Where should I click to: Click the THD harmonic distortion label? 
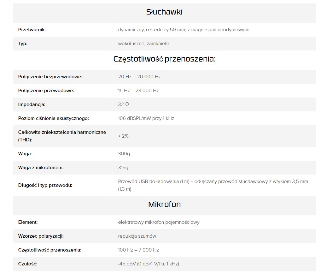pyautogui.click(x=62, y=136)
